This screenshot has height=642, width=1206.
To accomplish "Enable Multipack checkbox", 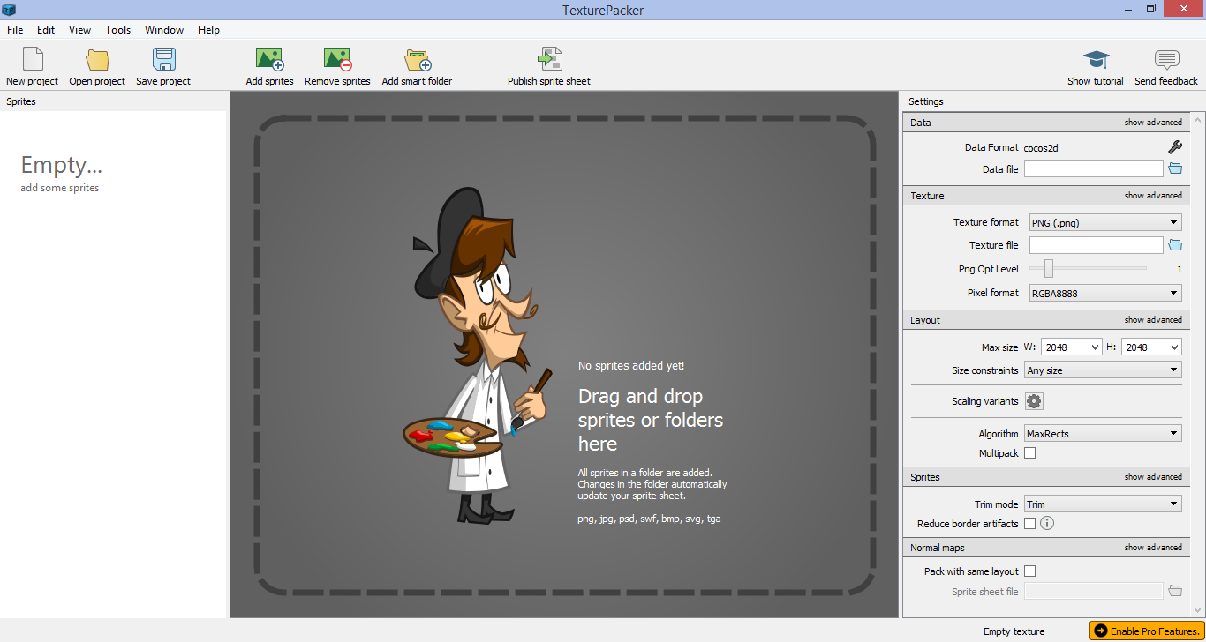I will coord(1029,453).
